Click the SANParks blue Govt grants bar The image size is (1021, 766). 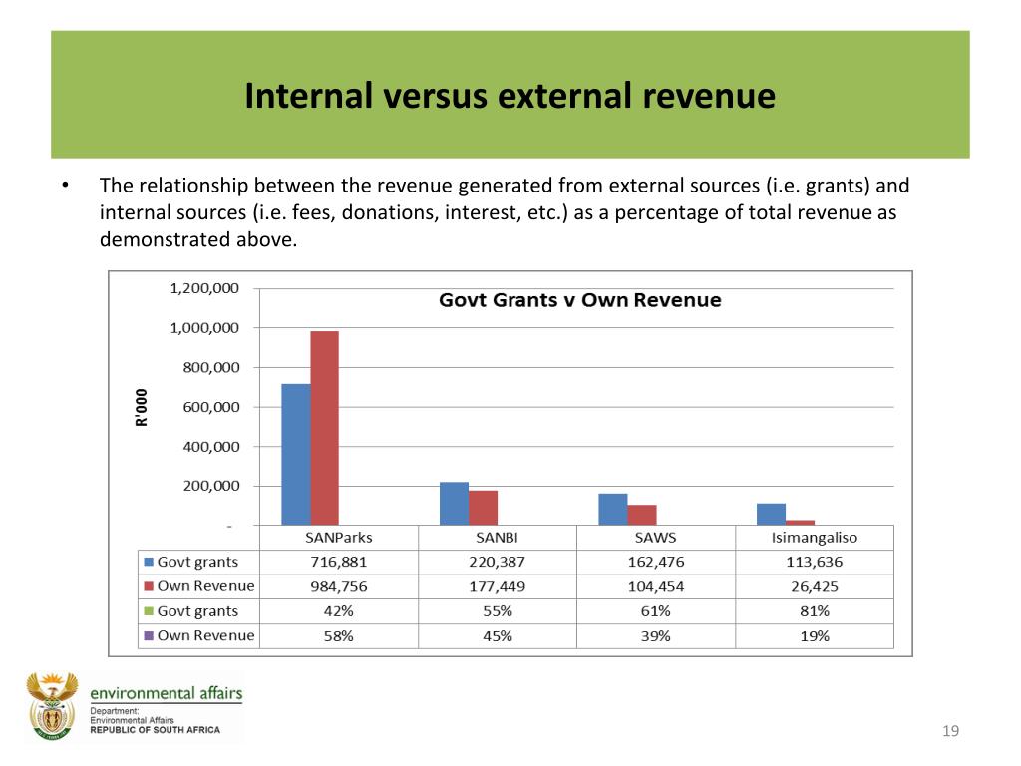click(295, 454)
